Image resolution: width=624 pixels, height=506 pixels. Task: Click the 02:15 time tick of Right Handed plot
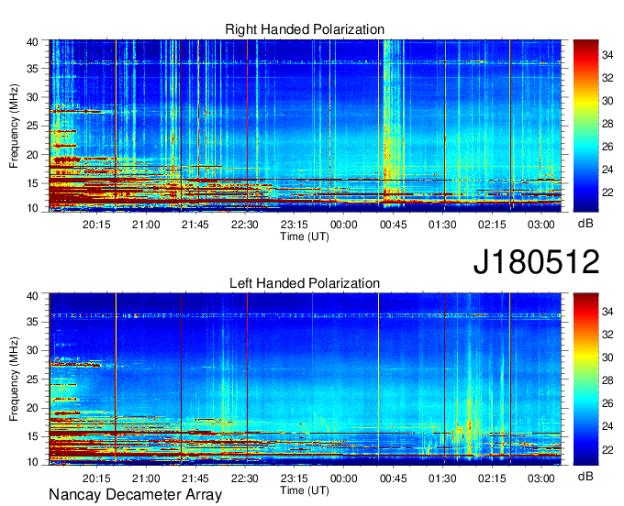pyautogui.click(x=492, y=225)
